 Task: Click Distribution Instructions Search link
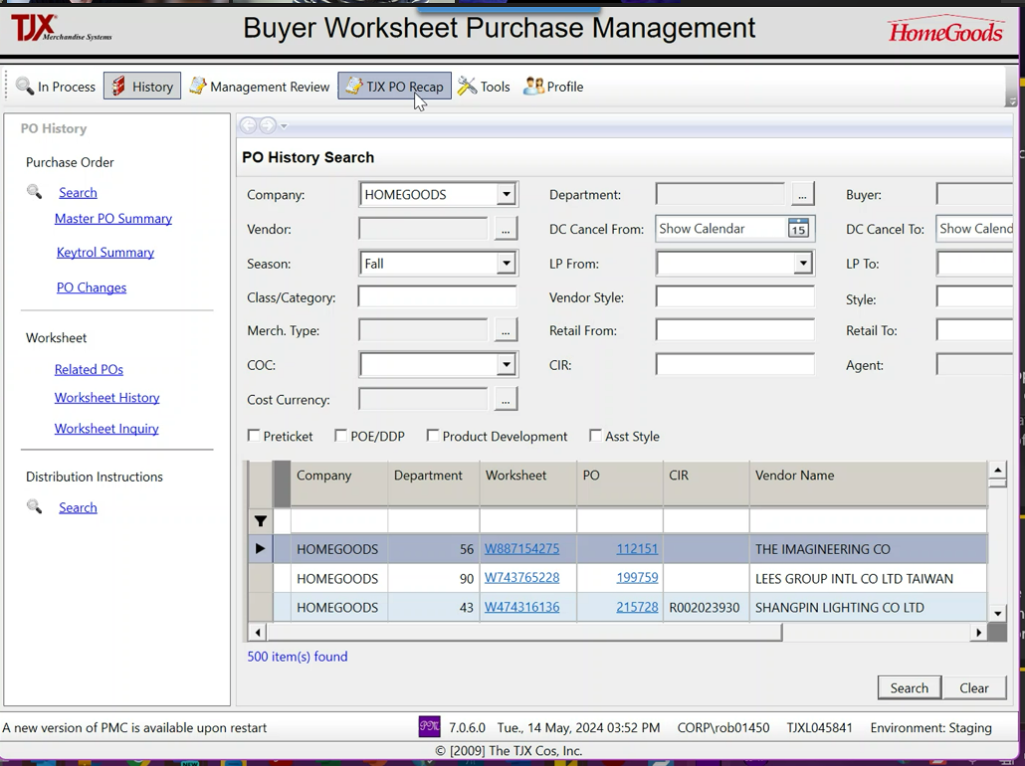(x=78, y=507)
